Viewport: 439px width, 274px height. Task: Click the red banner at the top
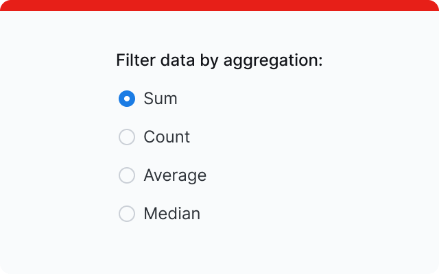coord(219,5)
